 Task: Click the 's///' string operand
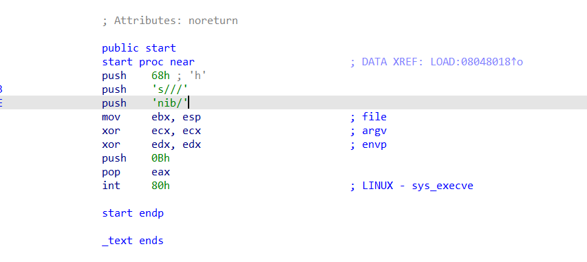tap(169, 89)
